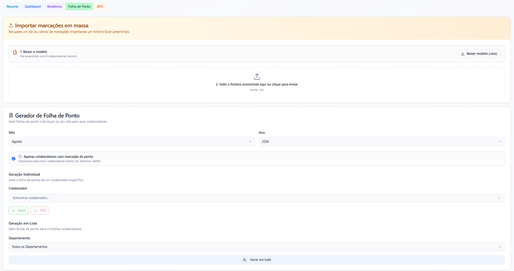Click the text '1. Baixar o modelo'

[34, 52]
